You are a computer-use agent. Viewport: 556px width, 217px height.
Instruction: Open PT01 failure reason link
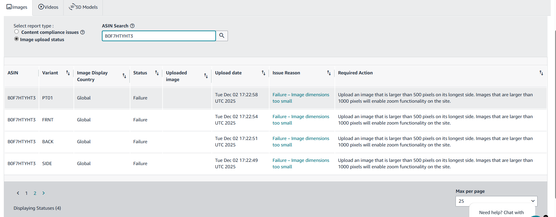point(301,98)
